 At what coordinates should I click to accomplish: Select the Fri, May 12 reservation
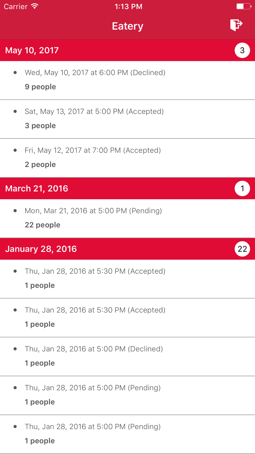coord(127,158)
